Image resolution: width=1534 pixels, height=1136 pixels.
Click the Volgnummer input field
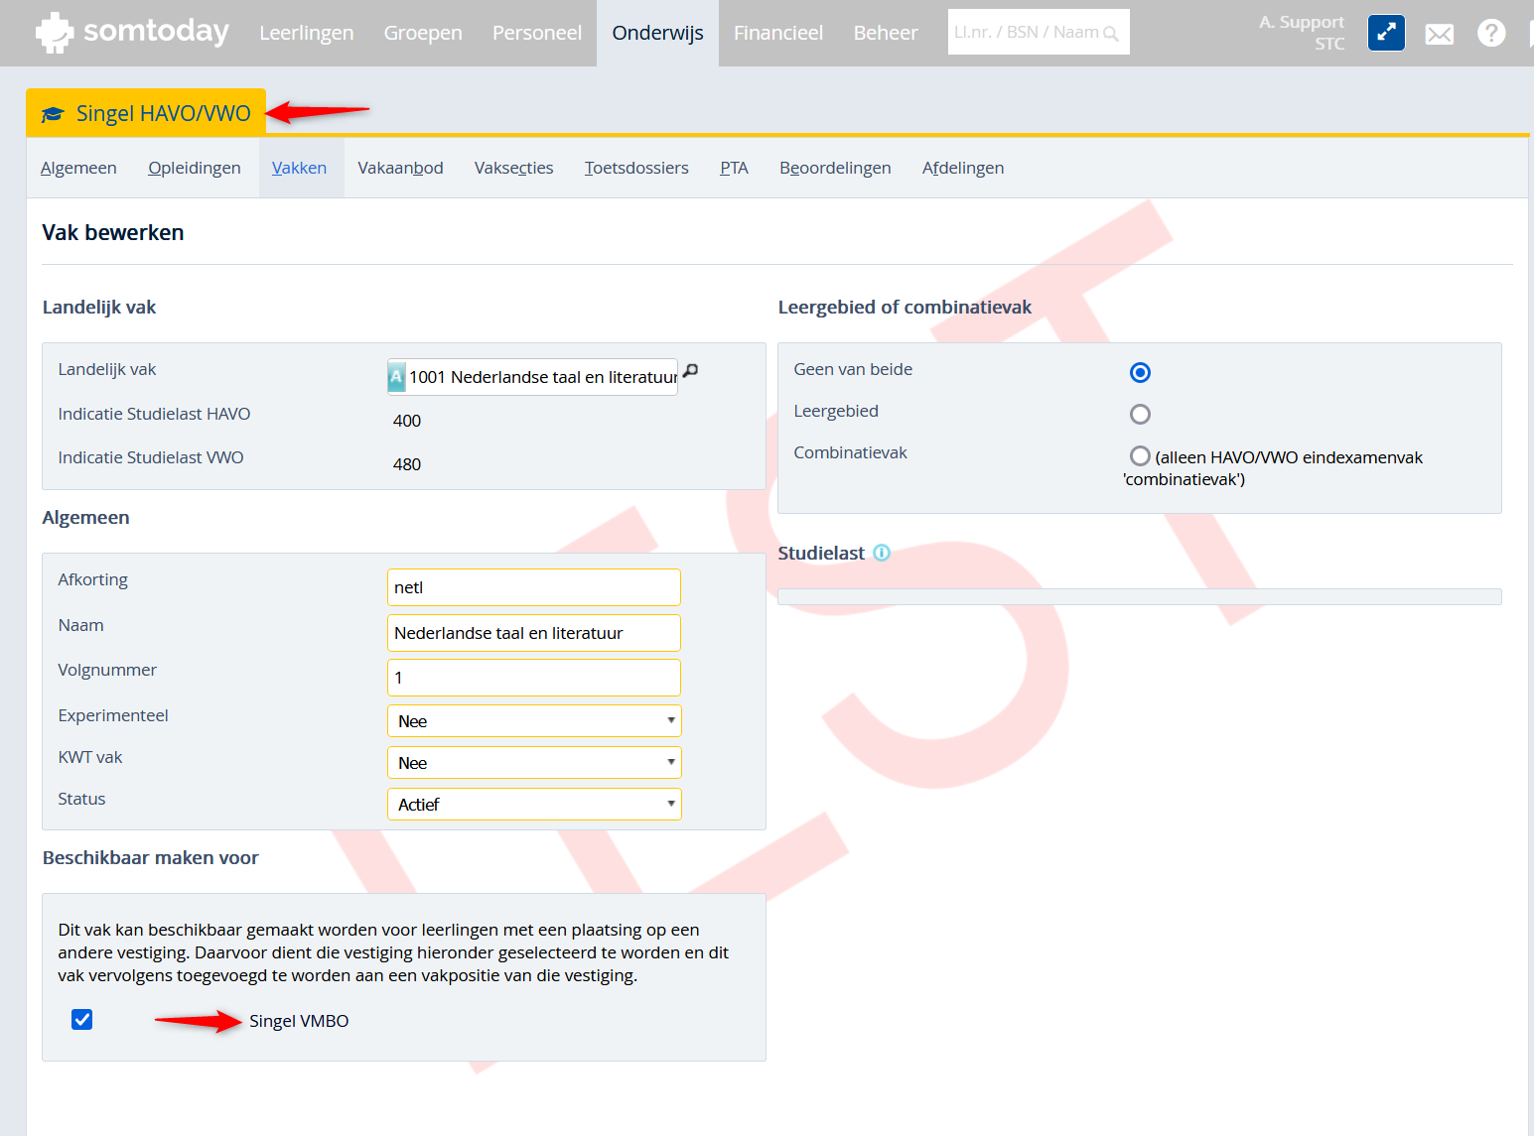[534, 678]
